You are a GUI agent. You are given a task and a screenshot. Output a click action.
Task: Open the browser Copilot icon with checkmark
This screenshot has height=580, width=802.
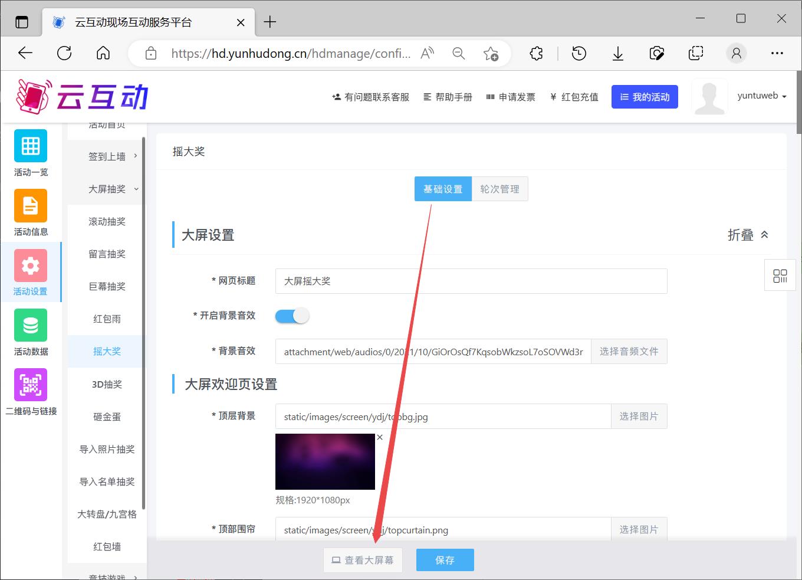pyautogui.click(x=656, y=53)
